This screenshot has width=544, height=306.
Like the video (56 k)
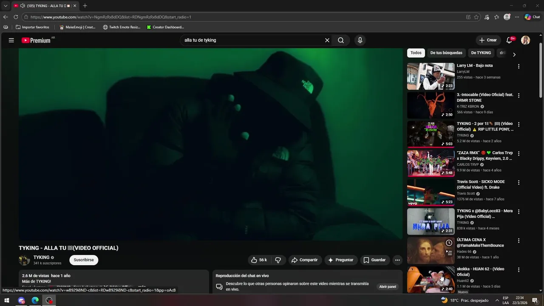pos(259,260)
